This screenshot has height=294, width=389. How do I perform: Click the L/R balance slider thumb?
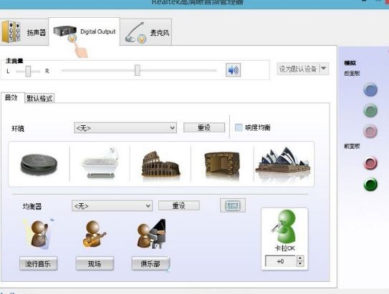pyautogui.click(x=28, y=72)
